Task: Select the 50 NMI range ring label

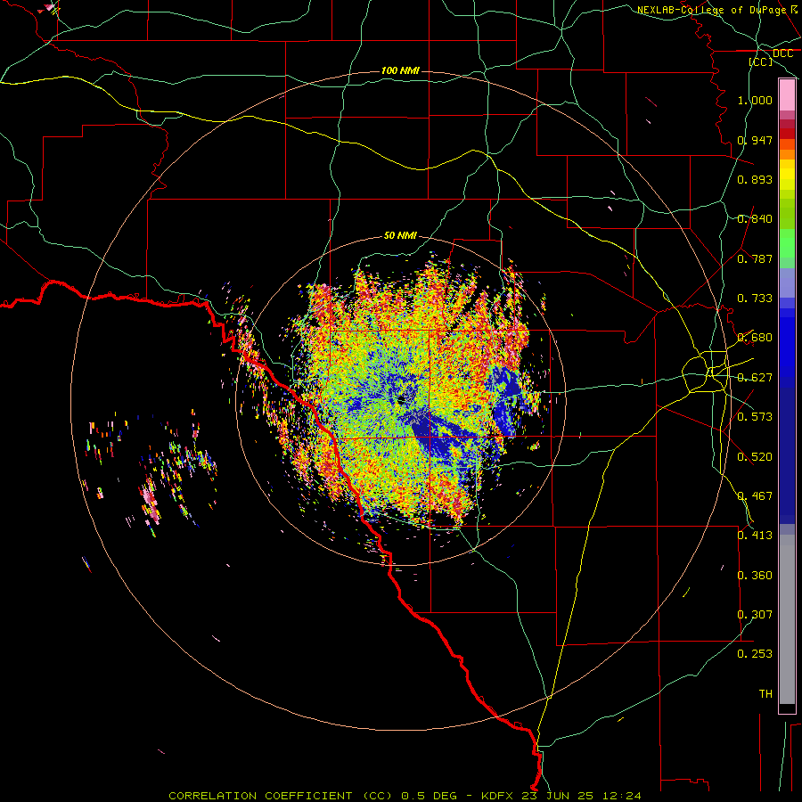Action: point(400,235)
